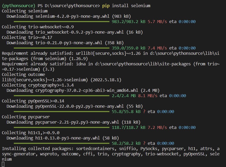
Task: Click the '(3.3)' idna version text
Action: (x=48, y=69)
